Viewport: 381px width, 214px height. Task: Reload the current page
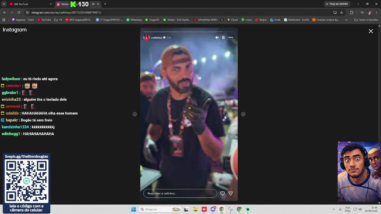click(x=19, y=12)
